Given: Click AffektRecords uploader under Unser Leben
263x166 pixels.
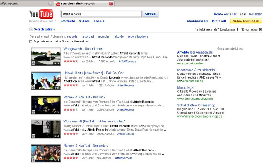Looking at the screenshot, I should [x=127, y=61].
